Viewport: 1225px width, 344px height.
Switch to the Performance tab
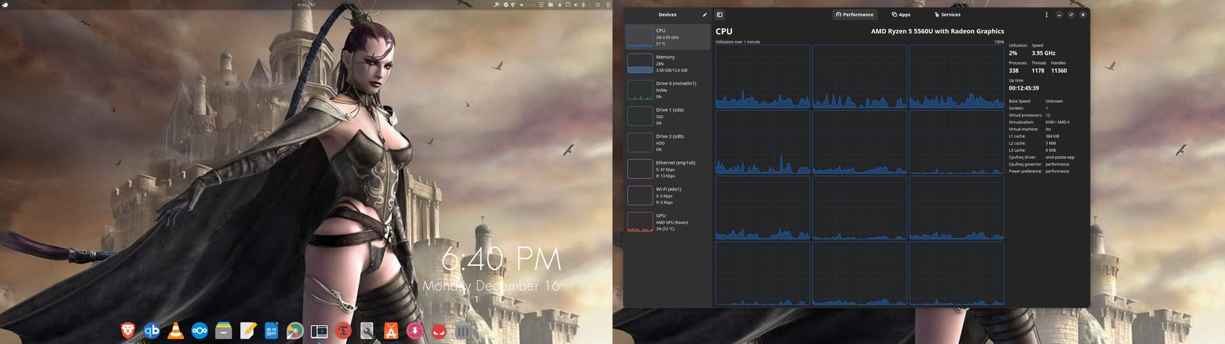[855, 15]
